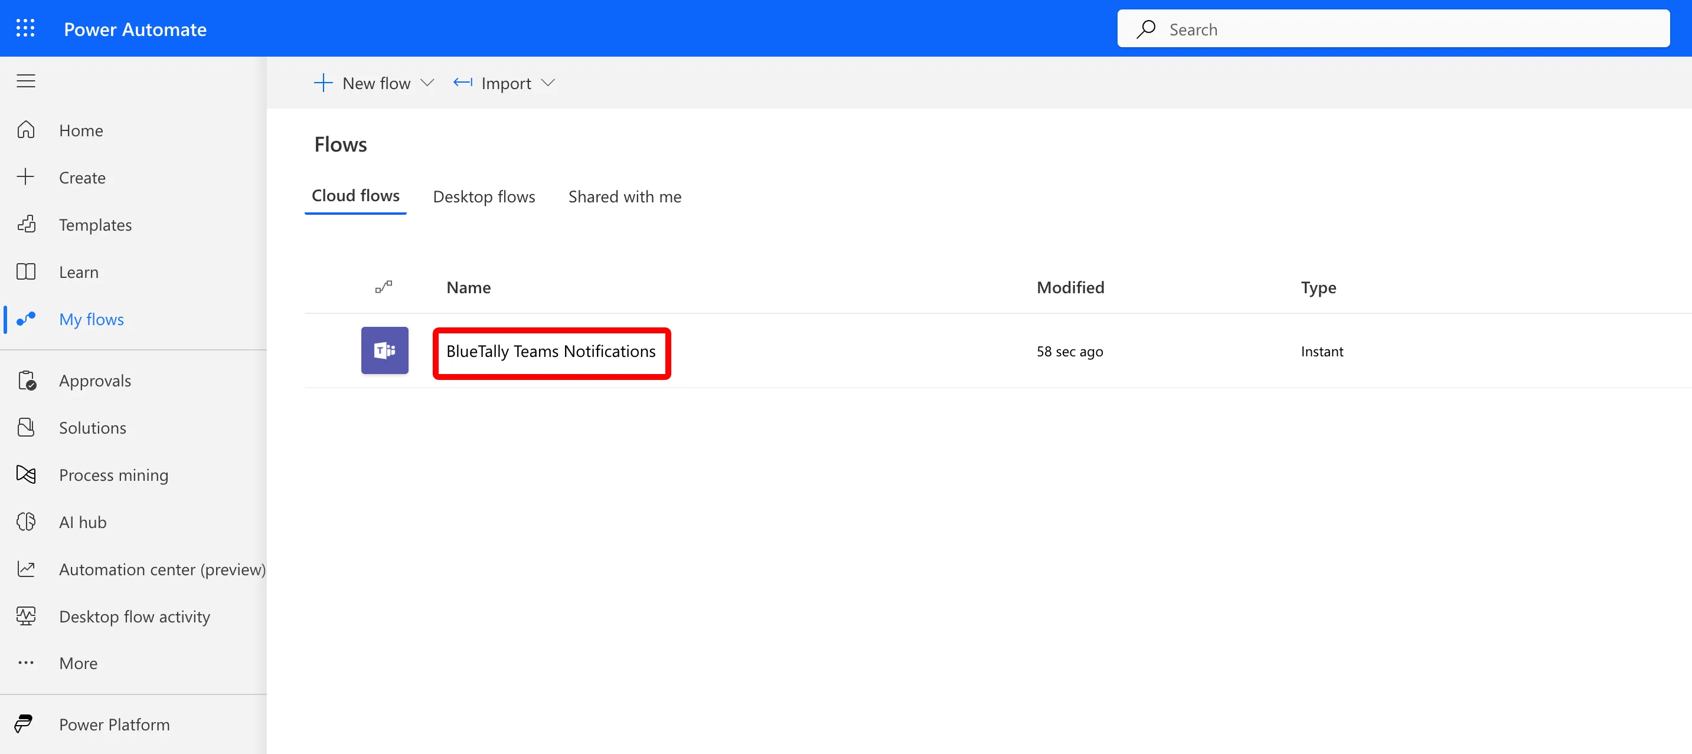Collapse the navigation hamburger menu
Viewport: 1692px width, 754px height.
click(25, 81)
